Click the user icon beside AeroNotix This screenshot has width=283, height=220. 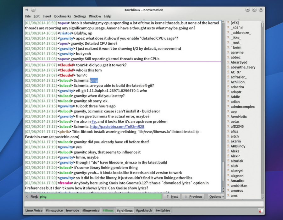pyautogui.click(x=228, y=117)
